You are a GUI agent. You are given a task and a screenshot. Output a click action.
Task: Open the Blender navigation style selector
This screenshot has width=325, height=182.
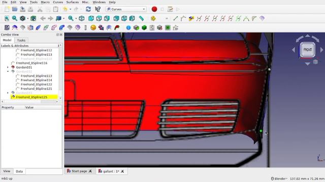click(279, 178)
